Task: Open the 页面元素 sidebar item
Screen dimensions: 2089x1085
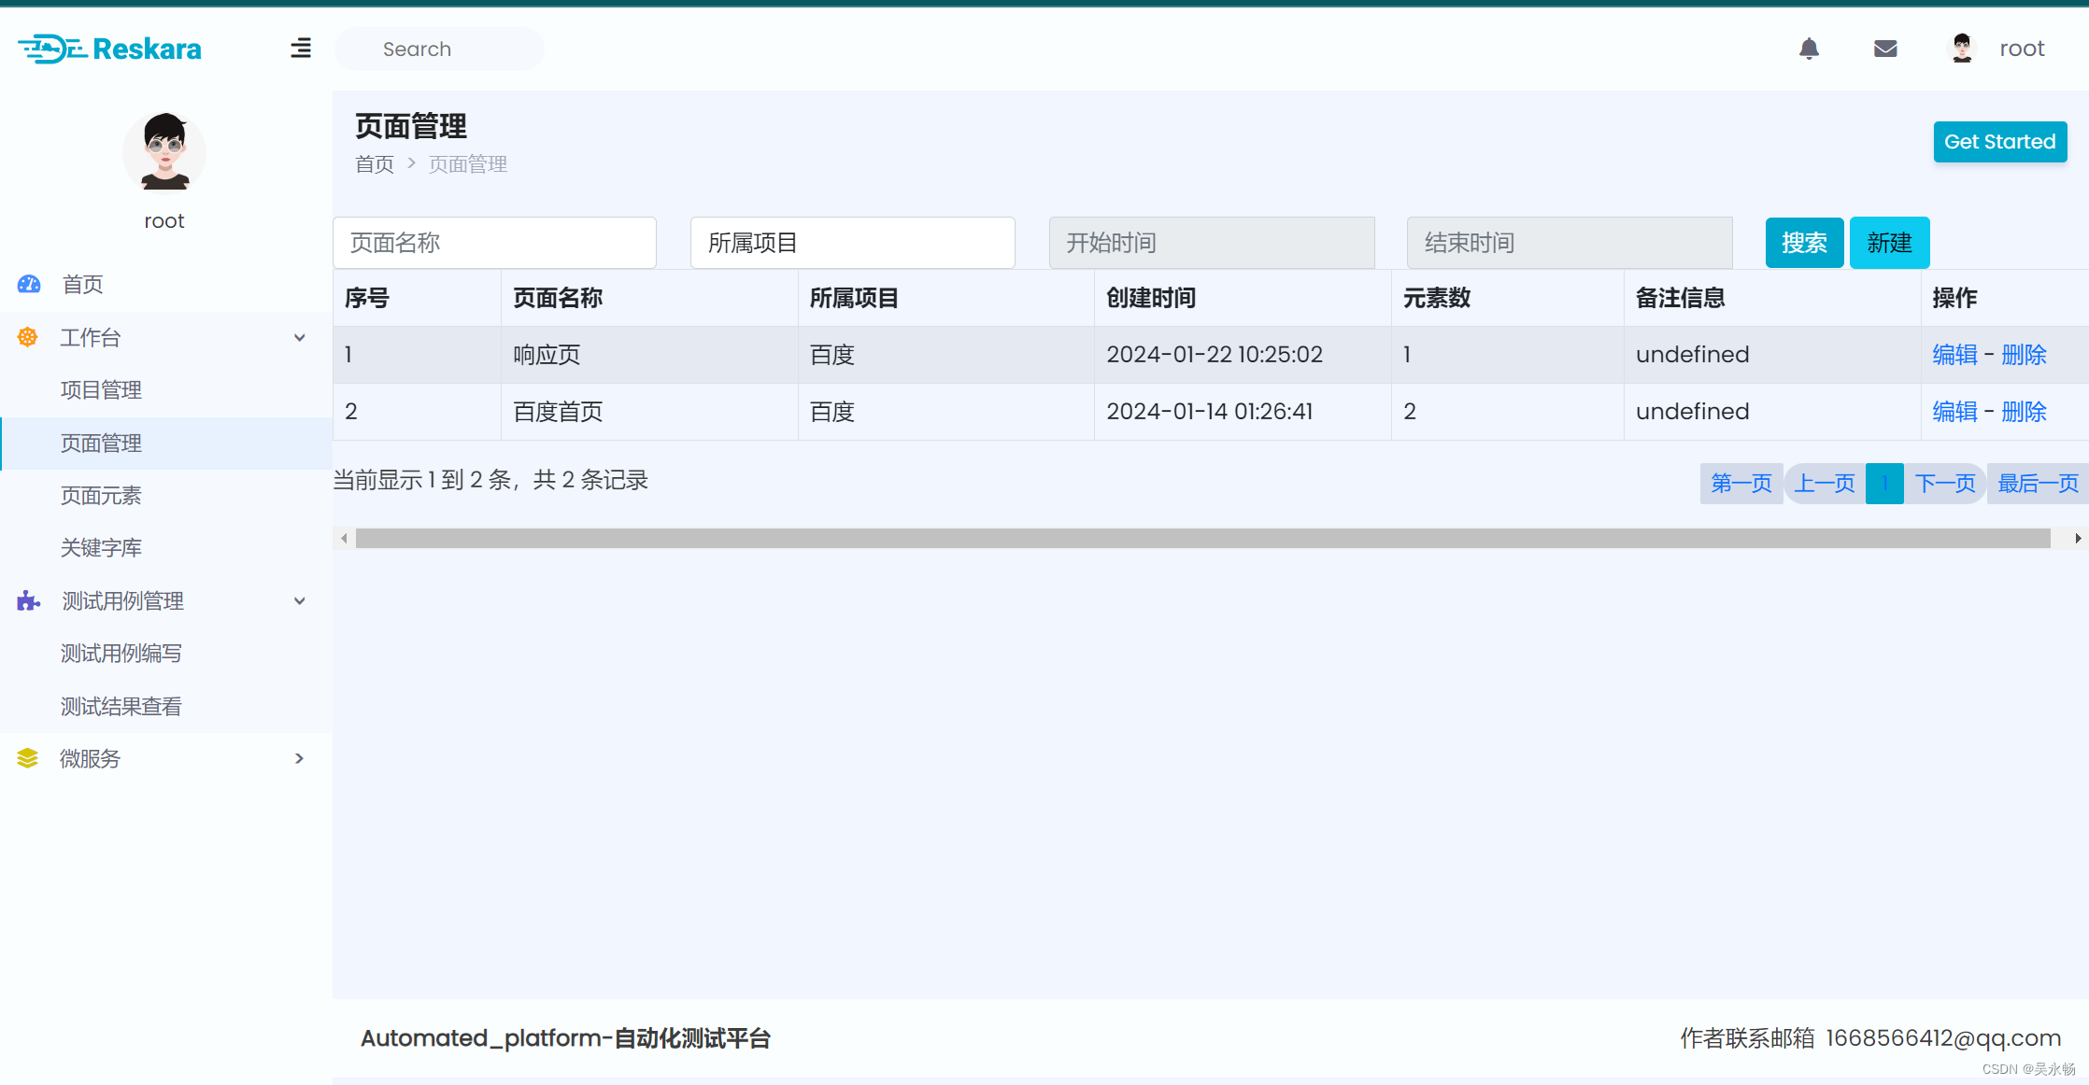Action: [x=101, y=495]
